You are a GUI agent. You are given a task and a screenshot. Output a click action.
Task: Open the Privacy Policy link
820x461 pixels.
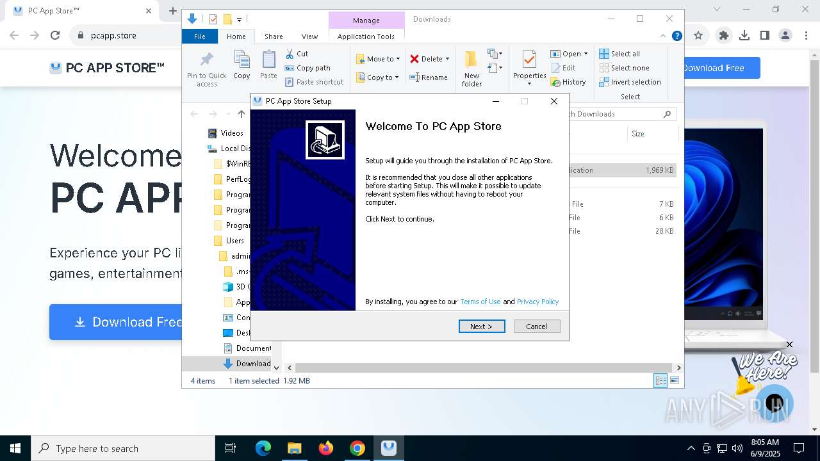click(537, 302)
